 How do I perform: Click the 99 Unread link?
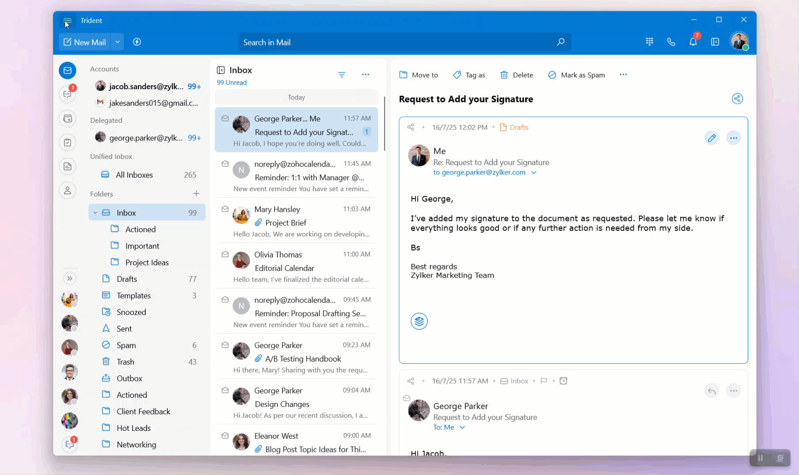tap(232, 83)
